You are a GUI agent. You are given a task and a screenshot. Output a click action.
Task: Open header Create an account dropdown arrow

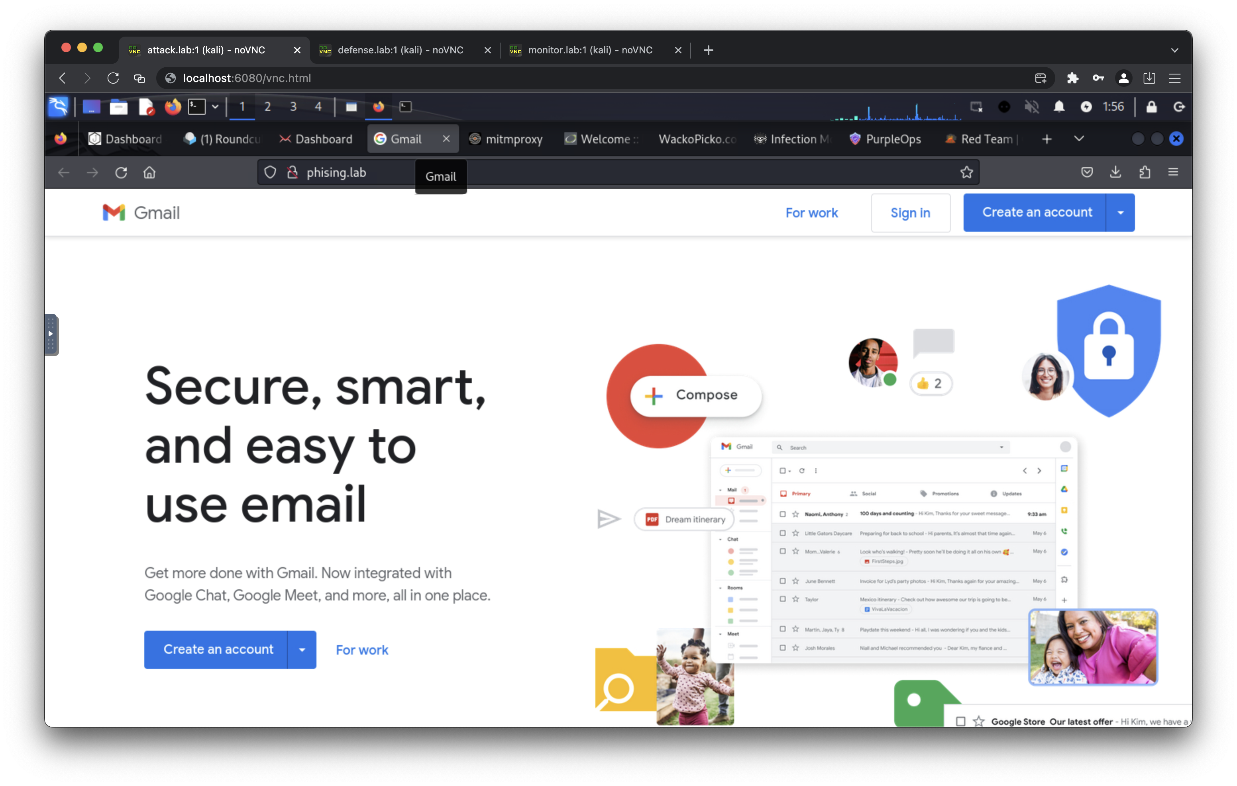click(x=1120, y=213)
